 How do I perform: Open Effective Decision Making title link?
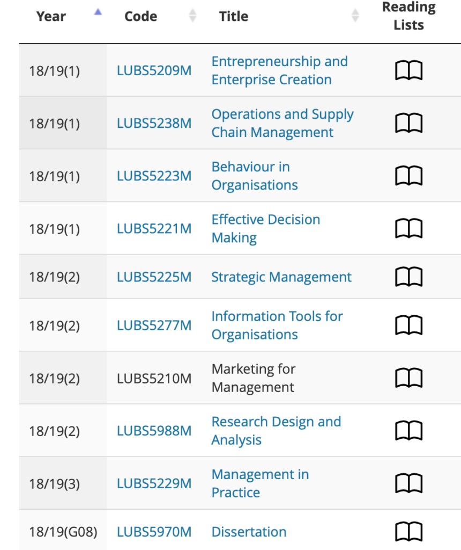point(266,229)
